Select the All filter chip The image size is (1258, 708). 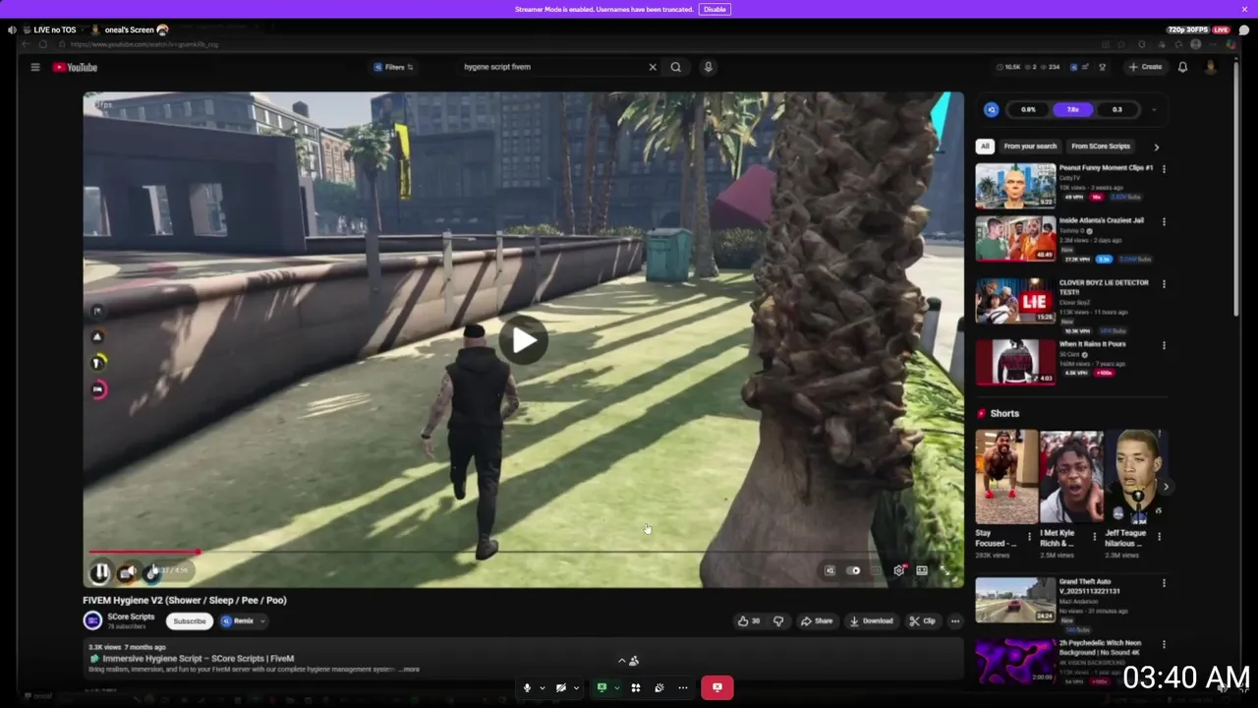(x=985, y=147)
